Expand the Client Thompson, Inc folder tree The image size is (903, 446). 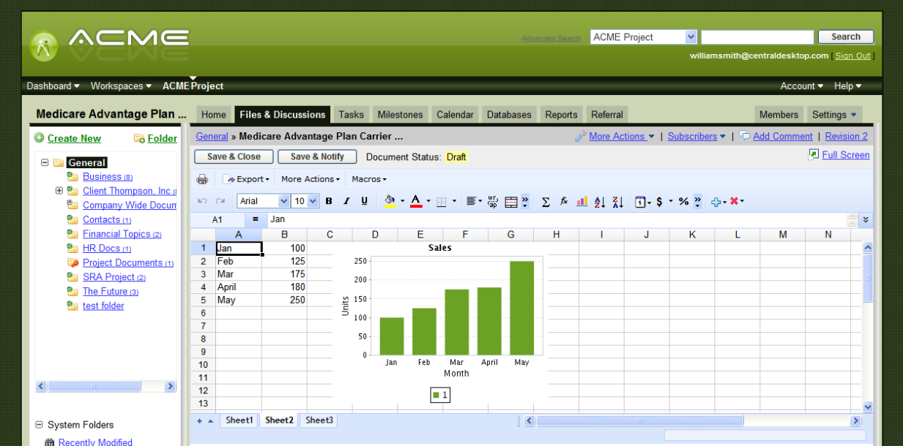tap(59, 191)
